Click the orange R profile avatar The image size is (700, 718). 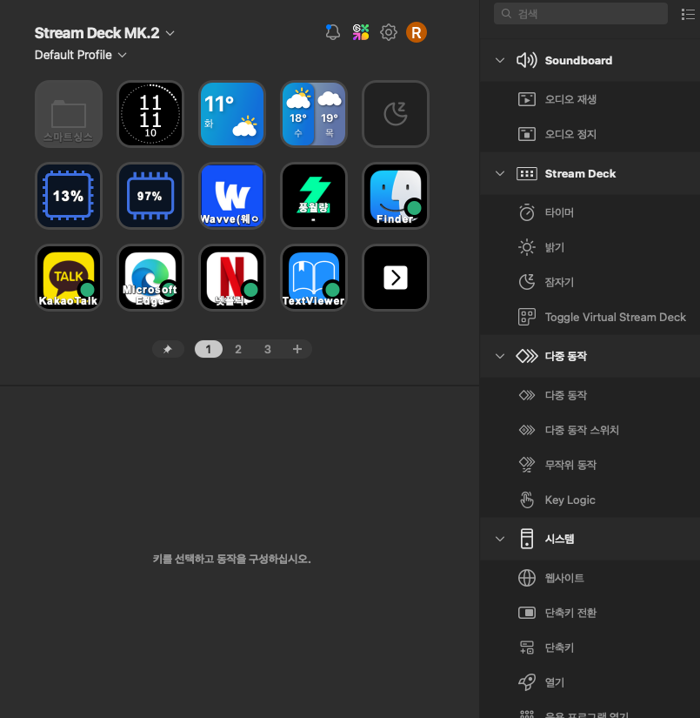tap(417, 33)
